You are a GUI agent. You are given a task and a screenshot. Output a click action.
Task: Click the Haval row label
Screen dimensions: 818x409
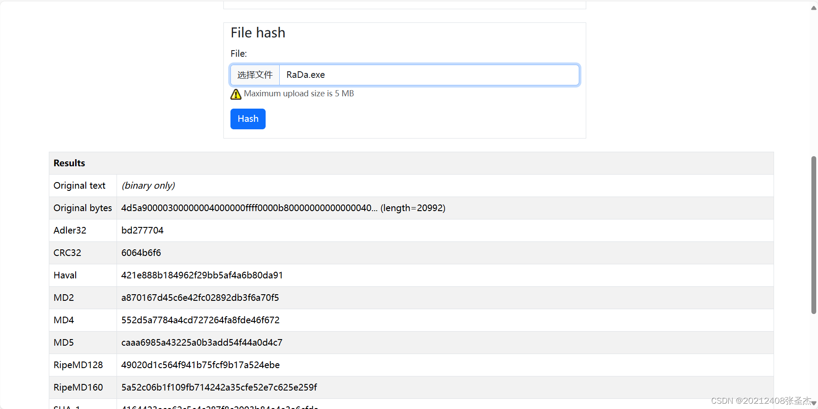click(65, 275)
